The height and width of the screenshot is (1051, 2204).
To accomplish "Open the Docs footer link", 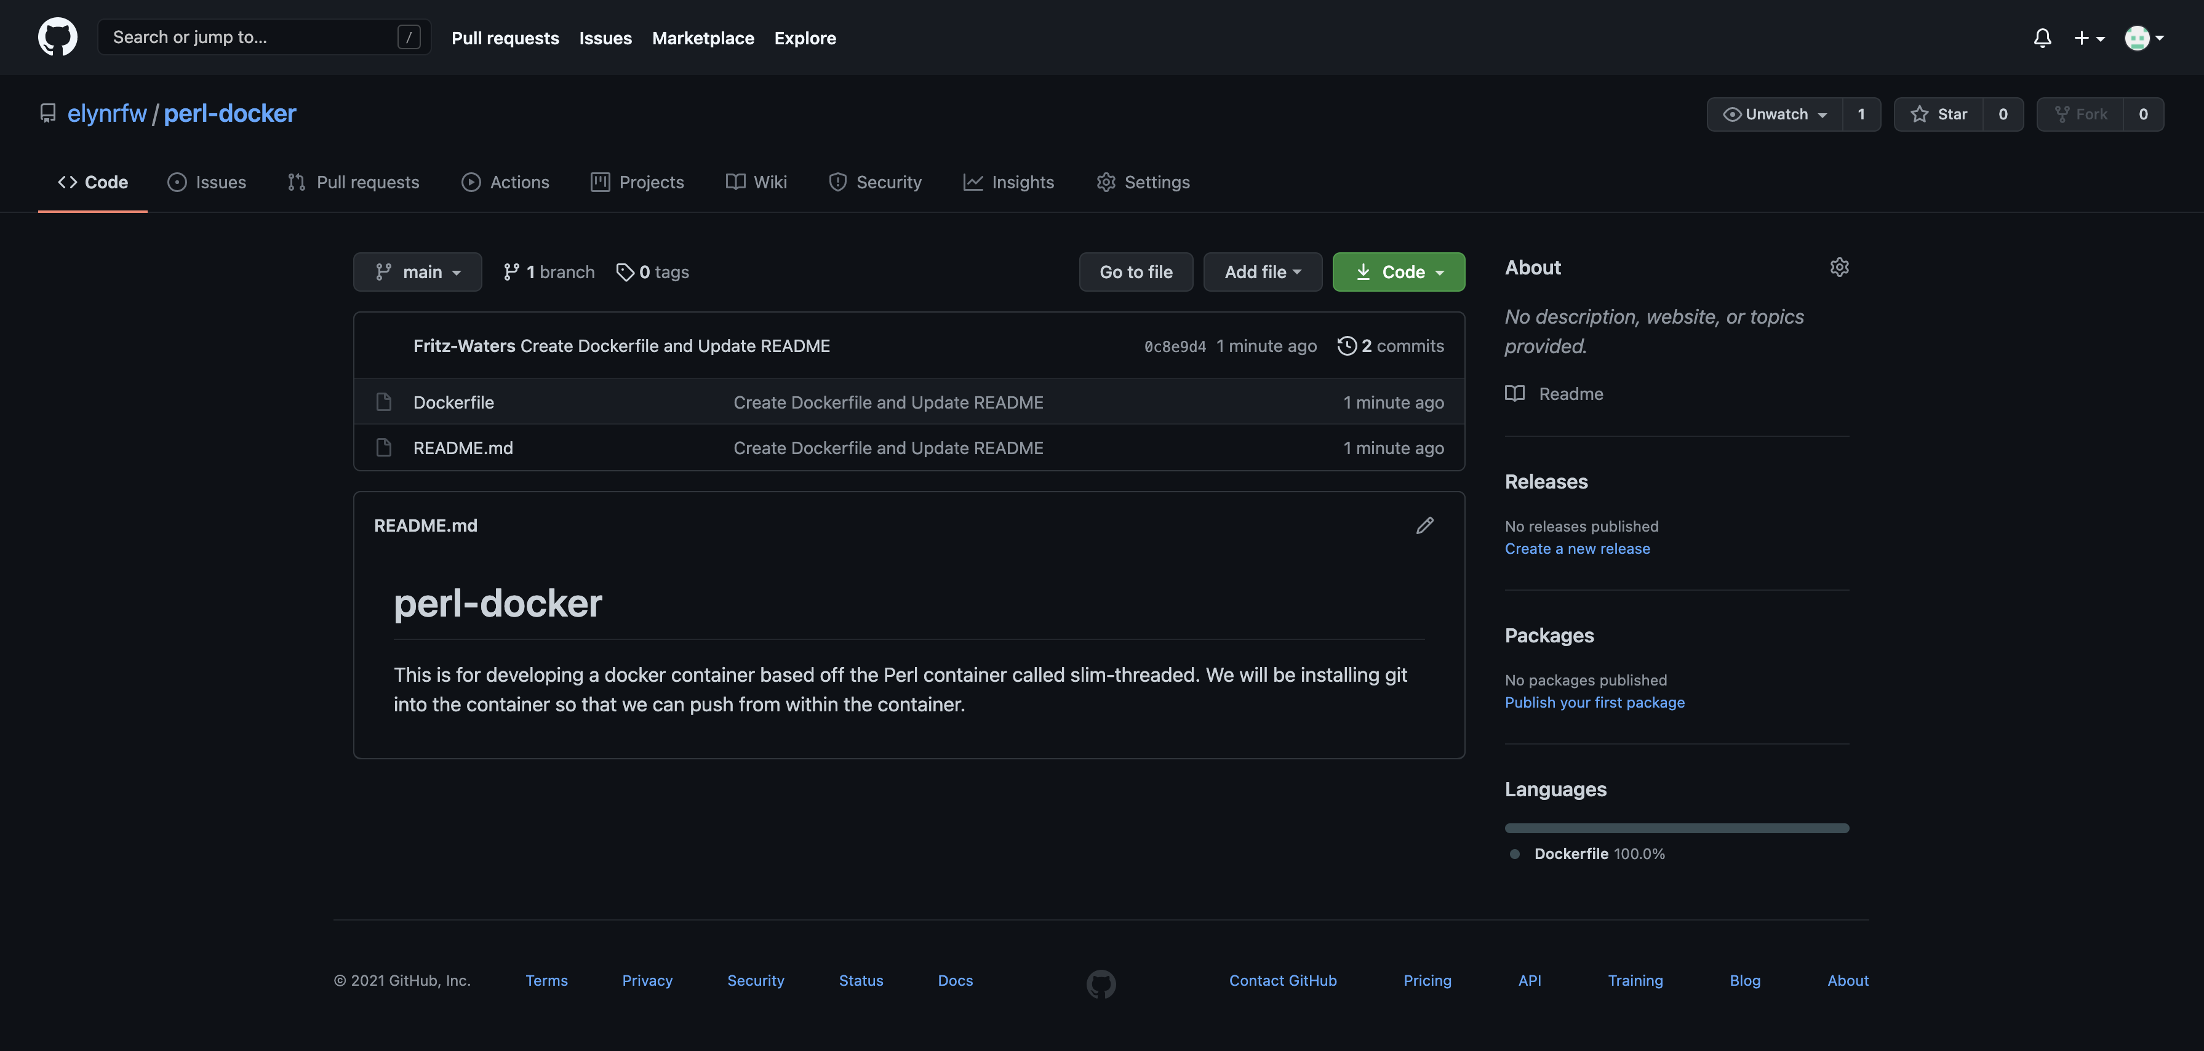I will pyautogui.click(x=955, y=981).
